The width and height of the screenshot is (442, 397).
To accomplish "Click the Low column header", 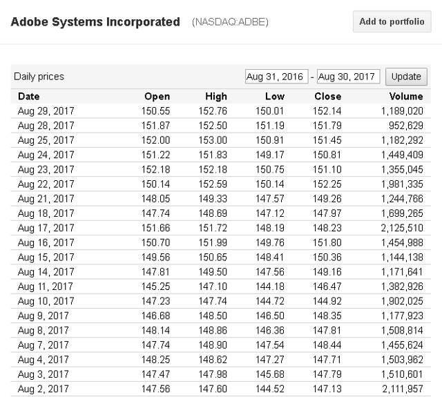I will (275, 97).
